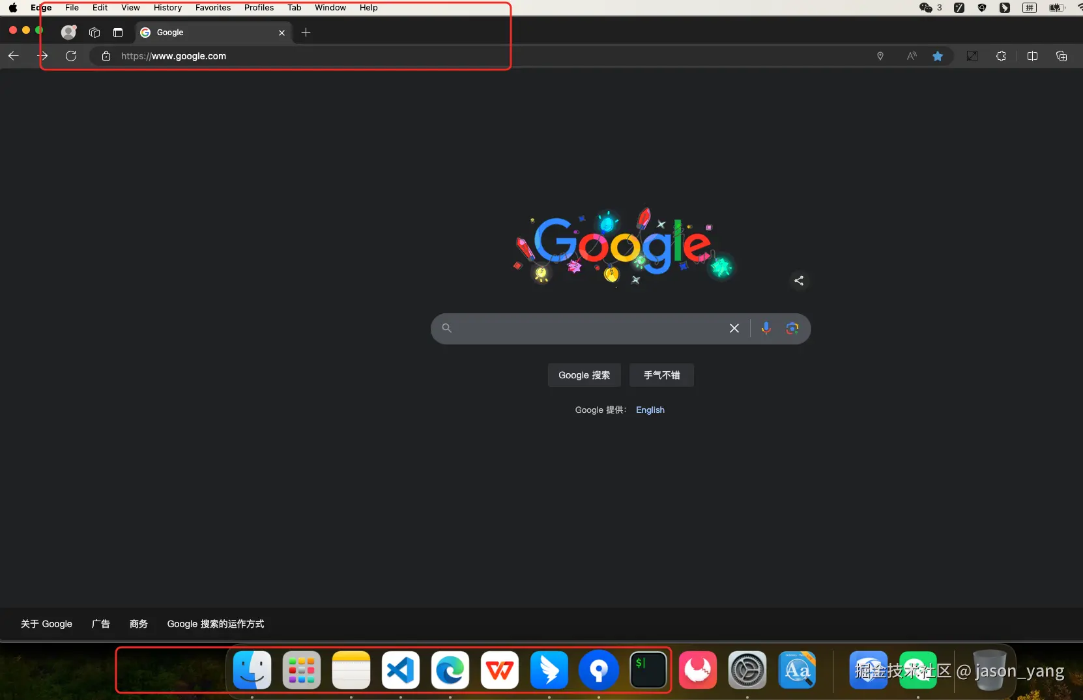The image size is (1083, 700).
Task: Open the tab actions menu icon
Action: [x=118, y=33]
